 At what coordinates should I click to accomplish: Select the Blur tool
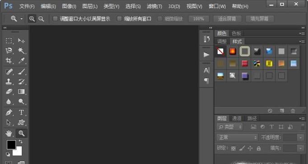click(x=9, y=102)
